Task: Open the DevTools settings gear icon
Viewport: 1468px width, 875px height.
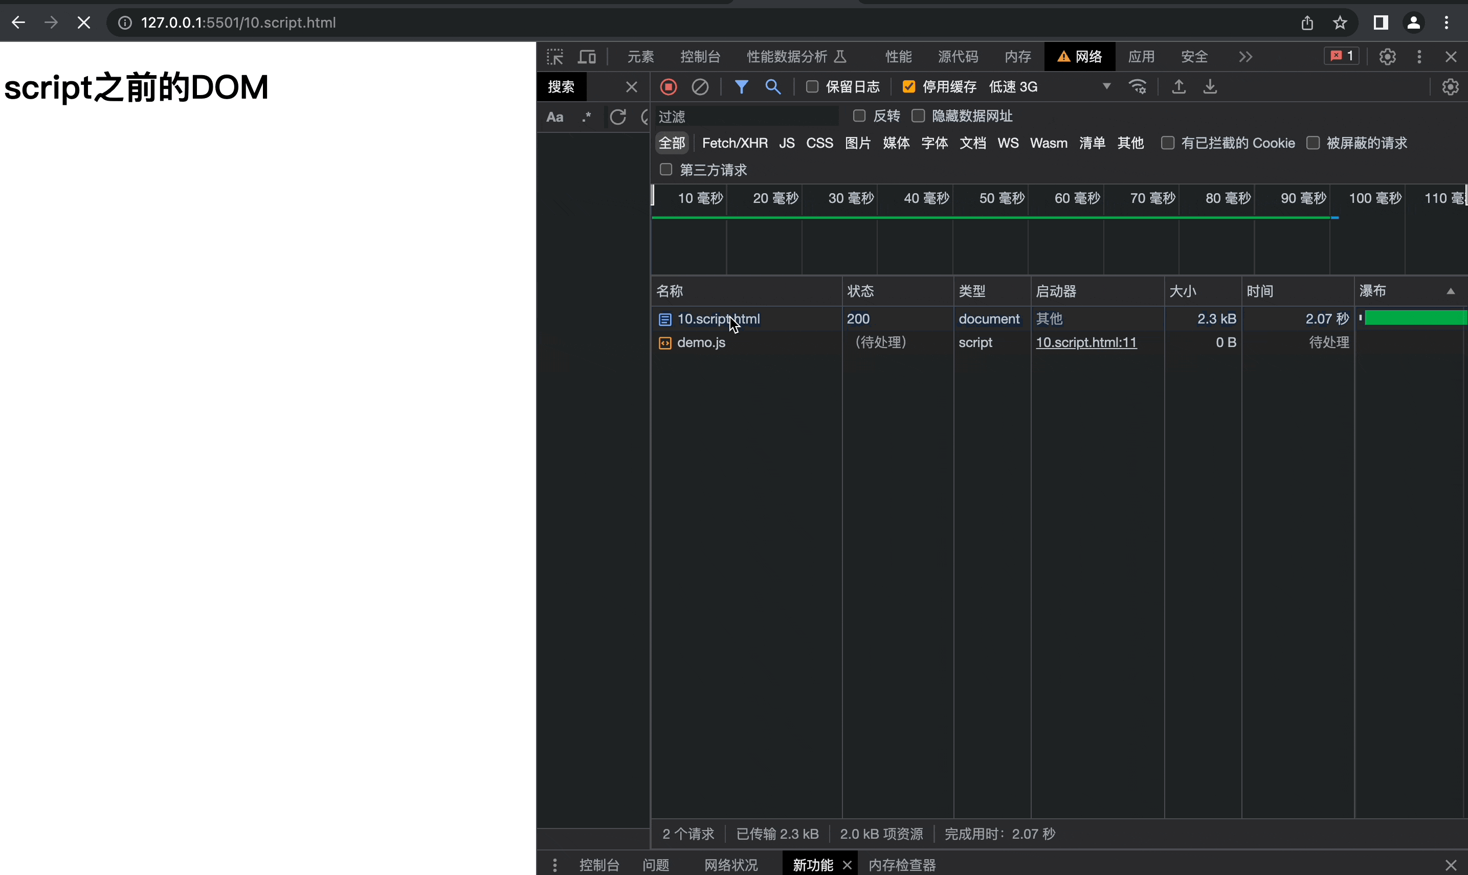Action: click(1387, 57)
